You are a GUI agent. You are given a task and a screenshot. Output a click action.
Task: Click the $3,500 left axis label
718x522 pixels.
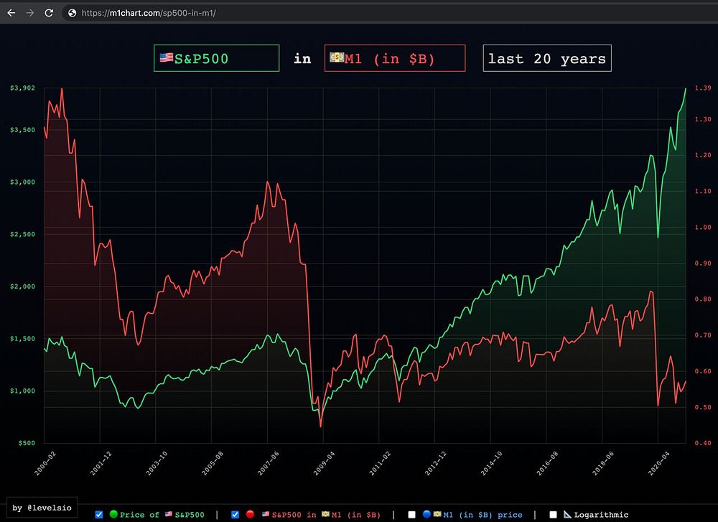pyautogui.click(x=22, y=130)
